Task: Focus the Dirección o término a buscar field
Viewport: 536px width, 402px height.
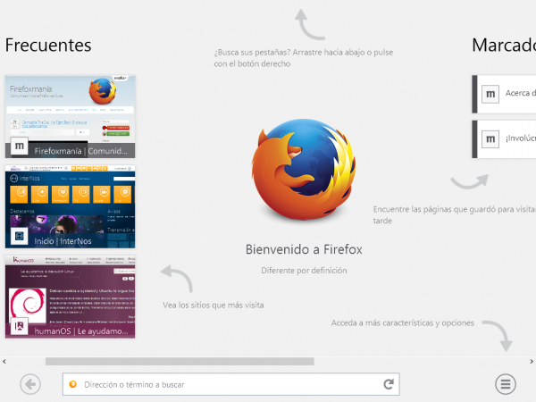Action: click(x=231, y=384)
